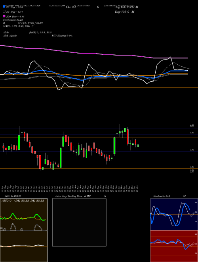Select the '50 Day - 3.77' legend text
Viewport: 198px width, 262px height.
tap(15, 12)
